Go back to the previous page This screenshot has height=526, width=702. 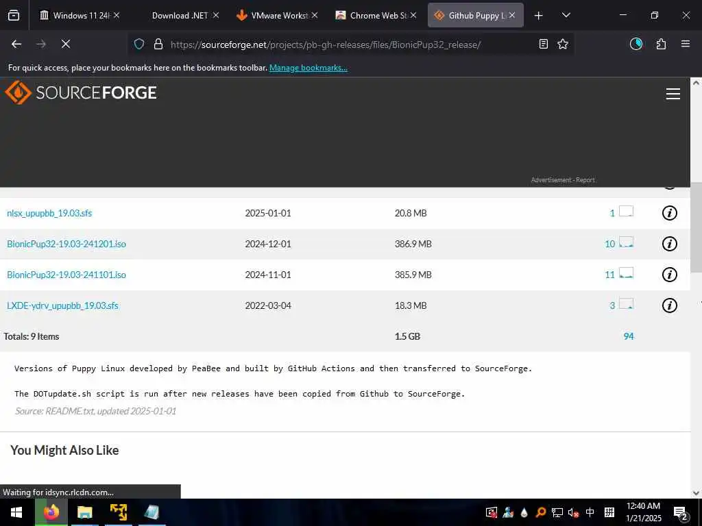tap(16, 44)
